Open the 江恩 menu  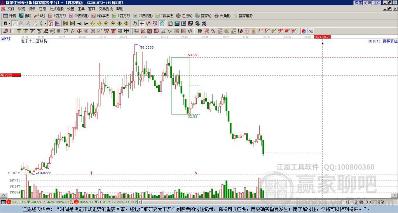click(42, 9)
